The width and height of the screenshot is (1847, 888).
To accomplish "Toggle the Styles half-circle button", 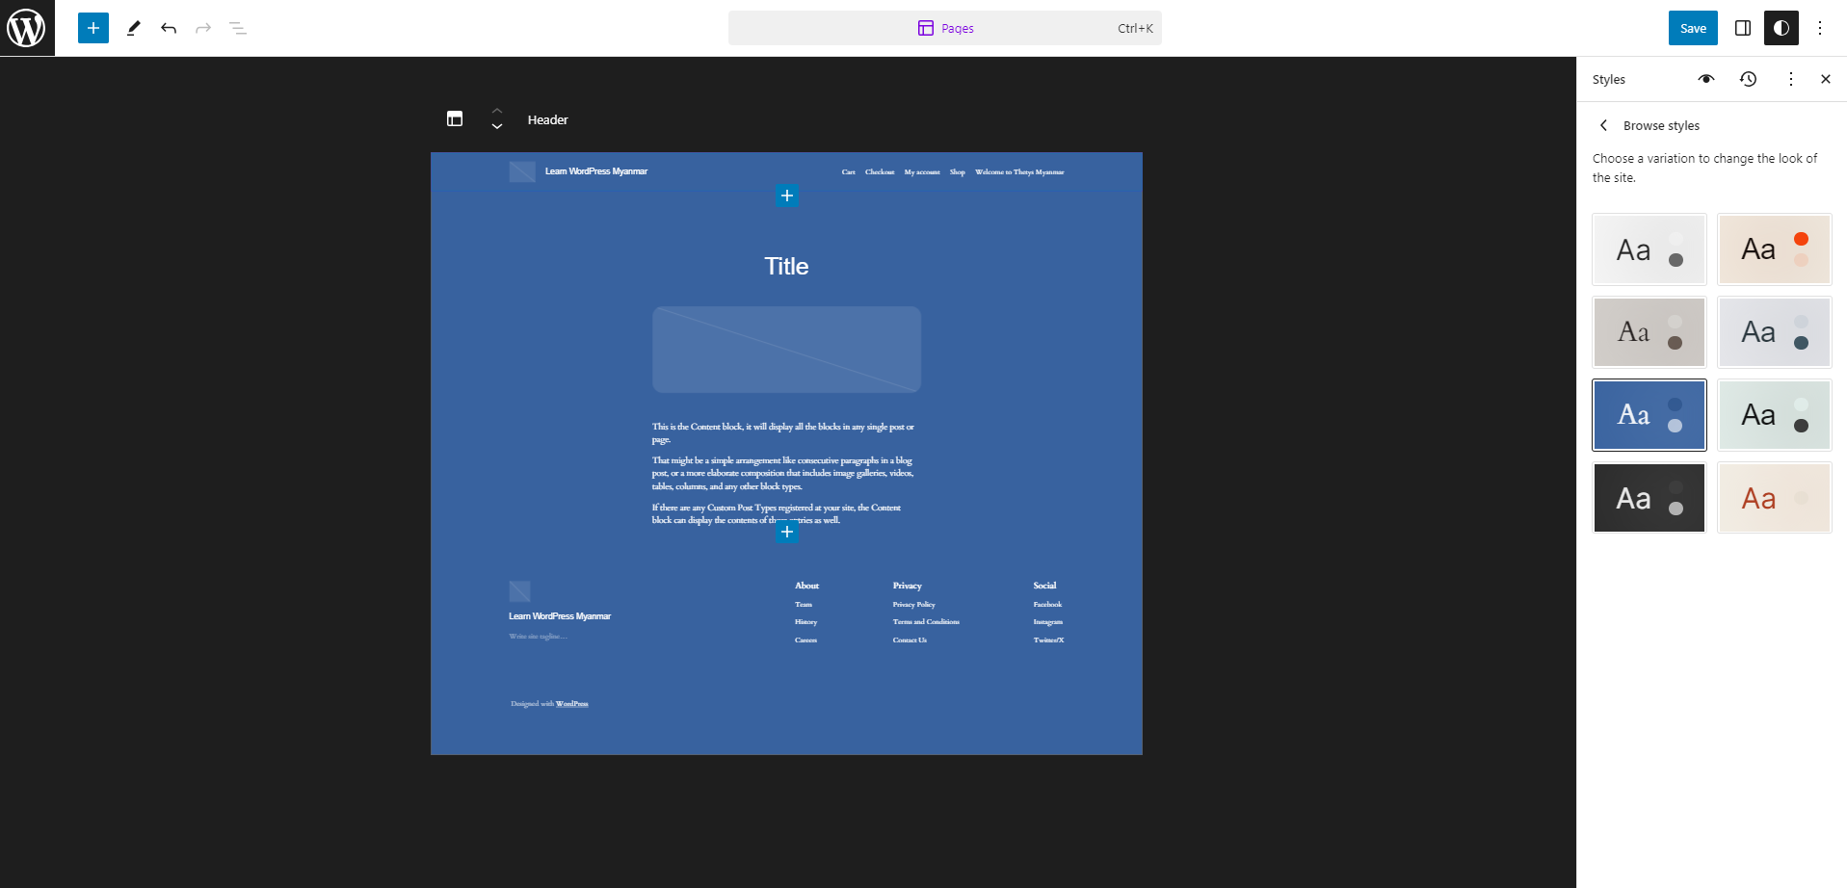I will point(1781,28).
